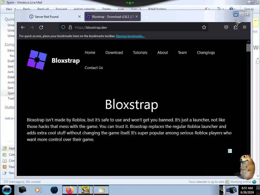260x195 pixels.
Task: Open Windows Start orb button
Action: [x=7, y=190]
